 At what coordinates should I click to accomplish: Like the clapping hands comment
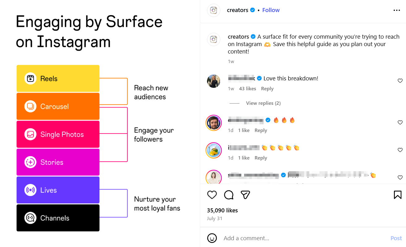tap(400, 150)
